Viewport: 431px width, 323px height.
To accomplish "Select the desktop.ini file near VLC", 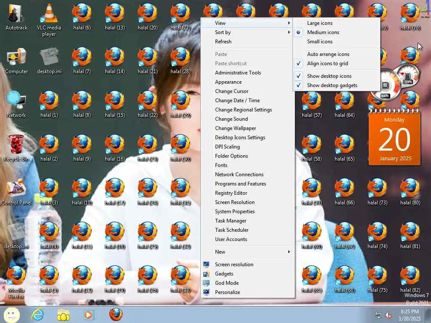I will pyautogui.click(x=49, y=61).
